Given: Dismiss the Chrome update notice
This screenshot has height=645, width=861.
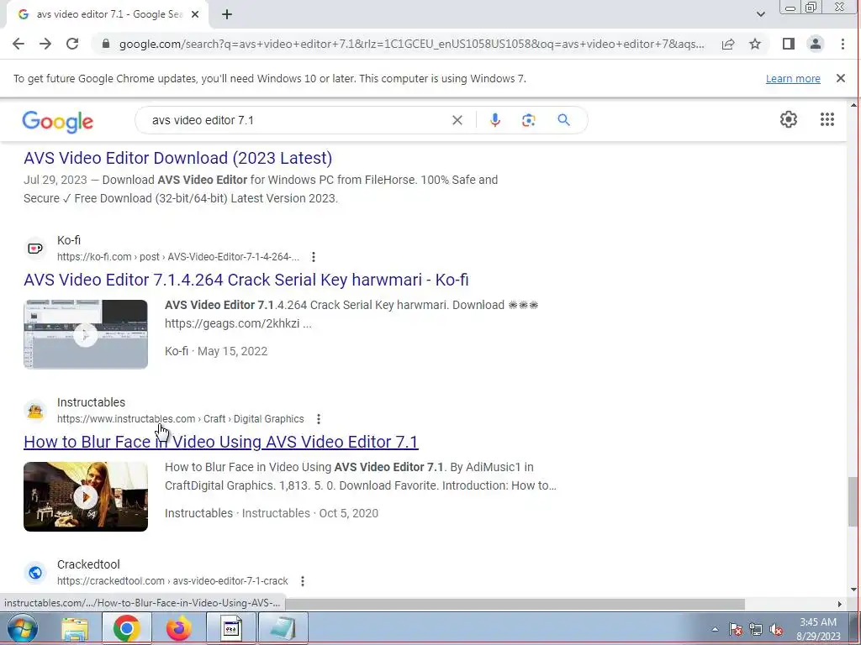Looking at the screenshot, I should (840, 78).
